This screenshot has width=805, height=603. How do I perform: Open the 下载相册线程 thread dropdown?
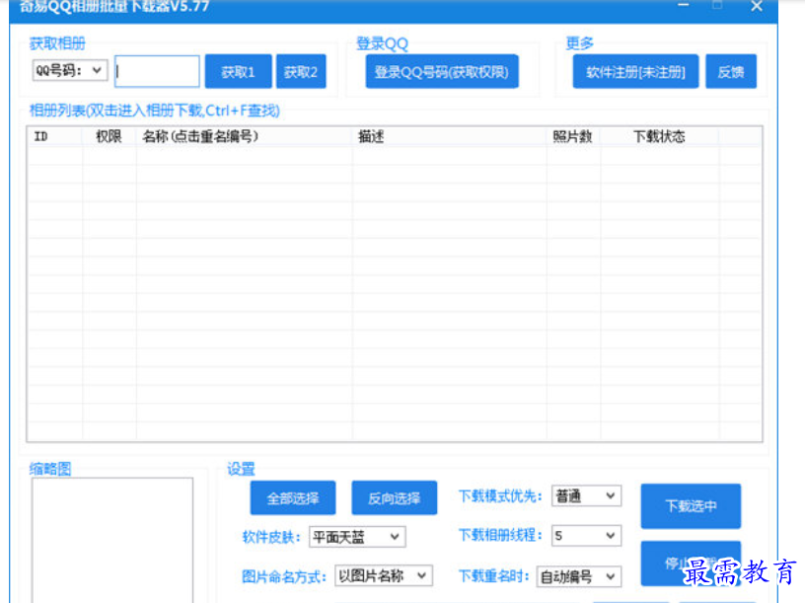click(586, 536)
